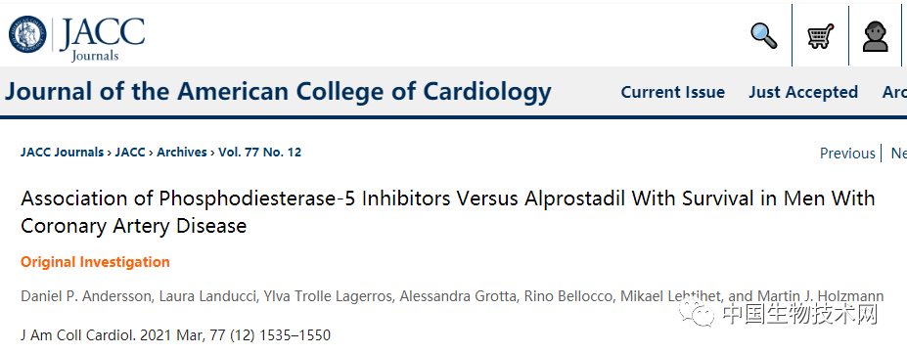Viewport: 907px width, 353px height.
Task: Click the user account profile icon
Action: tap(875, 36)
